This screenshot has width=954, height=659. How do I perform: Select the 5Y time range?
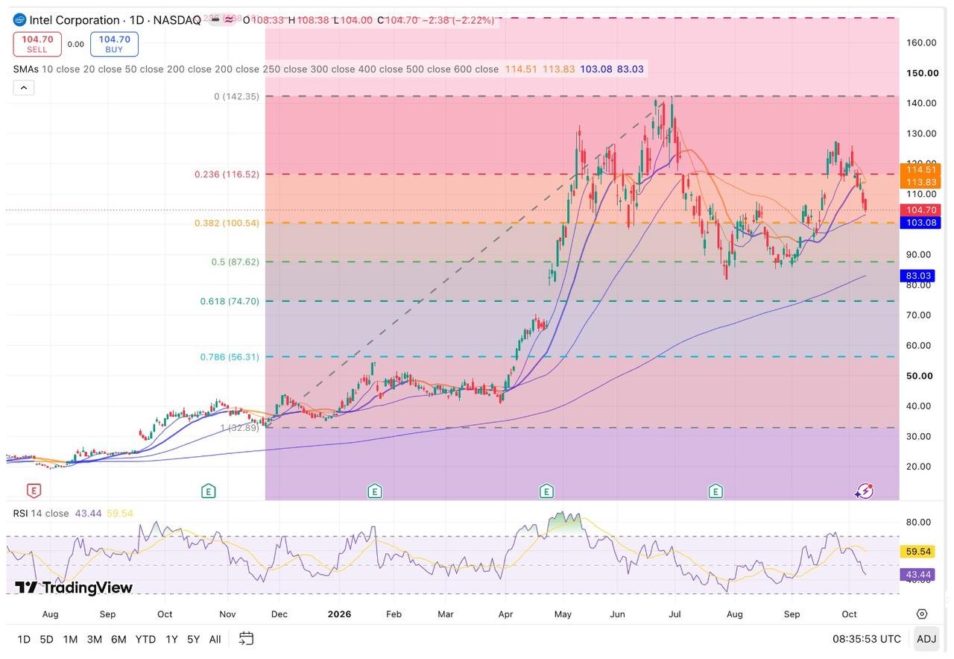click(194, 639)
